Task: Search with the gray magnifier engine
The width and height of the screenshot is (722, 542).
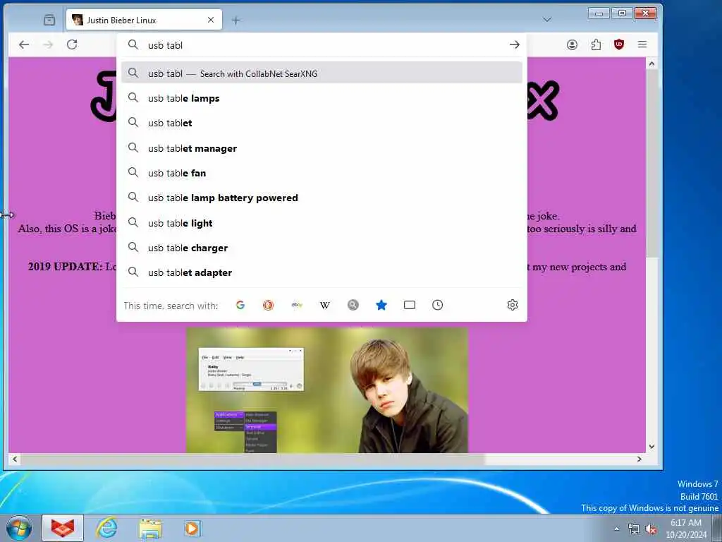Action: (x=353, y=305)
